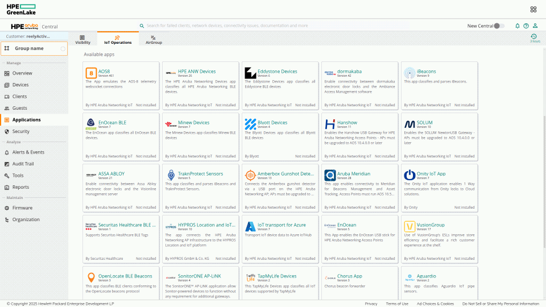Click the Blyott Devices app icon
The width and height of the screenshot is (546, 307).
pos(250,124)
